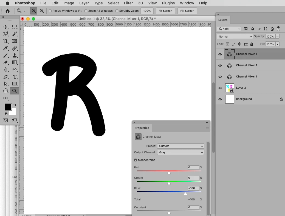Select the Gradient tool
Image resolution: width=285 pixels, height=216 pixels.
click(15, 62)
